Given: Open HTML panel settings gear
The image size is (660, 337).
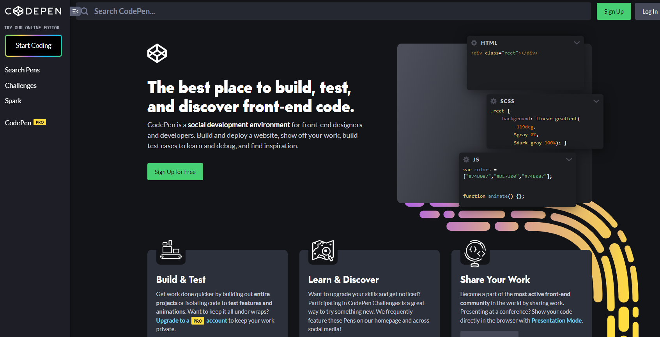Looking at the screenshot, I should point(474,43).
